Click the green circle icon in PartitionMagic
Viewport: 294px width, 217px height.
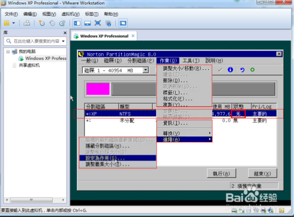(252, 70)
